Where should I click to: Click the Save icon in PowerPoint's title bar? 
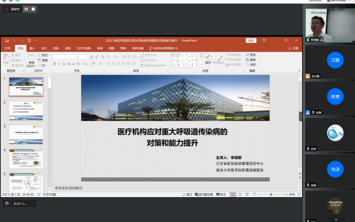[7, 41]
